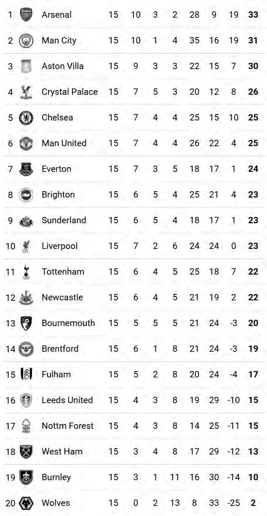Screen dimensions: 267x516
Task: Click the Bournemouth club badge
Action: pos(26,323)
